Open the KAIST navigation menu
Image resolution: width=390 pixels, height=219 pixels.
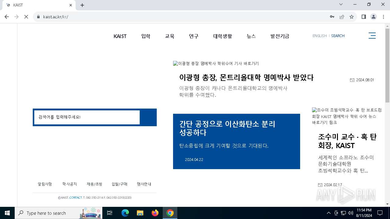(x=120, y=36)
